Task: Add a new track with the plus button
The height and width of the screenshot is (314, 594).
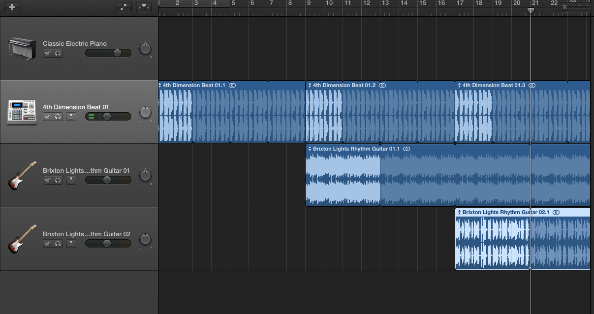Action: coord(12,7)
